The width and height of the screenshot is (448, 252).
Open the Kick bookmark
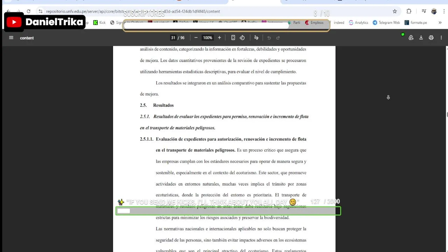pos(99,22)
